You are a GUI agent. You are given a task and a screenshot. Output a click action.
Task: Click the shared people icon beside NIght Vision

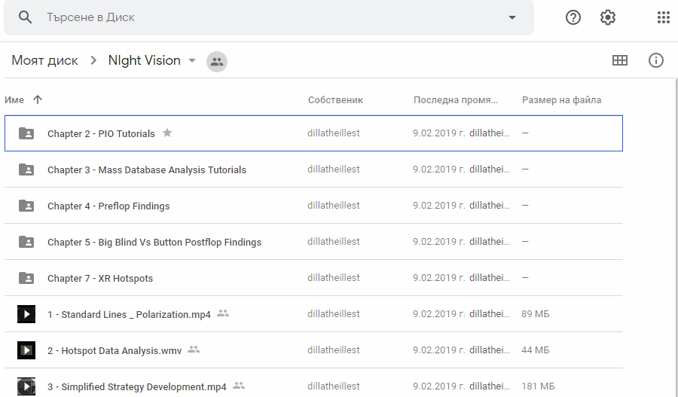217,62
